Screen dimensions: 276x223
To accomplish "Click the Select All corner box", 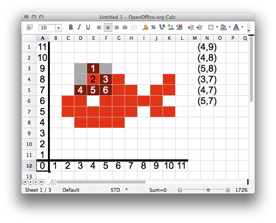I will [x=29, y=38].
